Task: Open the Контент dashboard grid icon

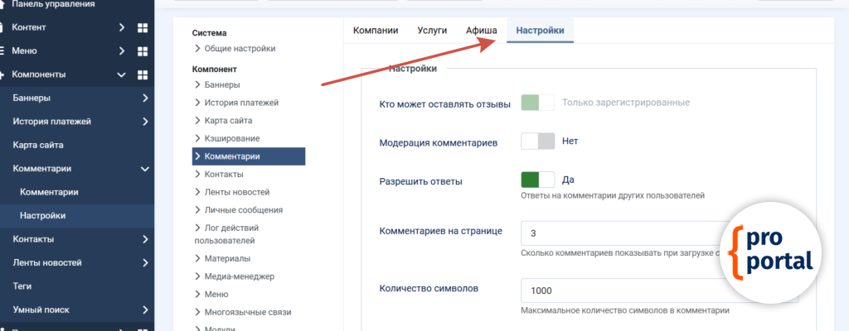Action: click(x=142, y=27)
